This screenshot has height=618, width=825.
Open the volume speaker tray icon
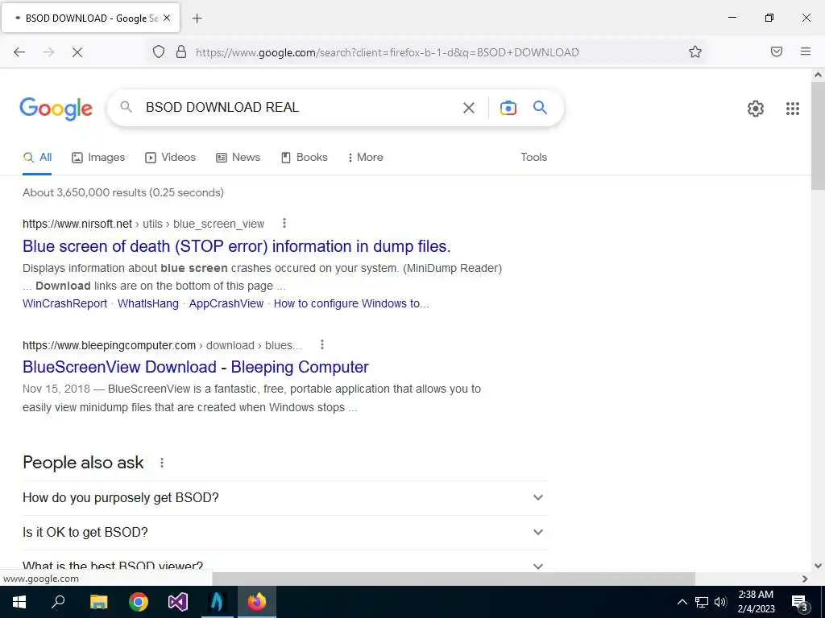point(720,602)
